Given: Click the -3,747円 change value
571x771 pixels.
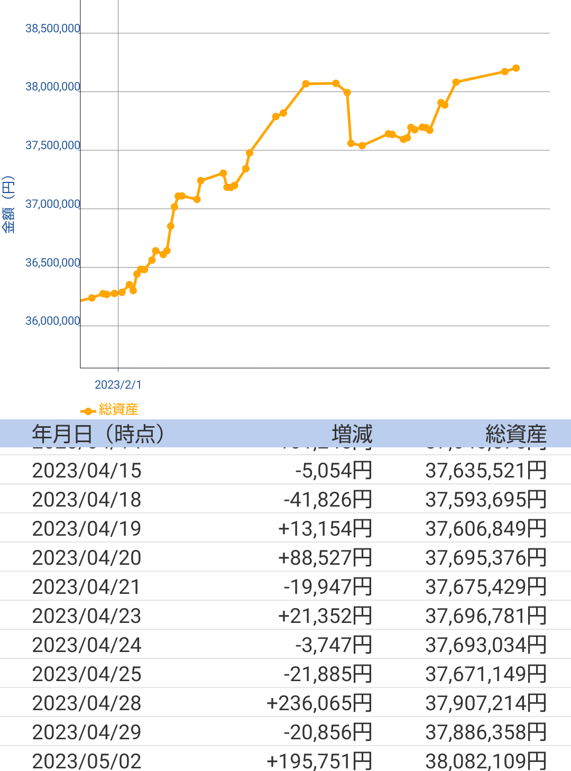Looking at the screenshot, I should 334,645.
